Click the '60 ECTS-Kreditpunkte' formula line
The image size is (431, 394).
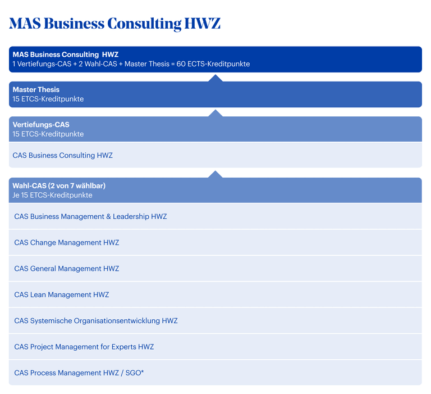point(131,64)
